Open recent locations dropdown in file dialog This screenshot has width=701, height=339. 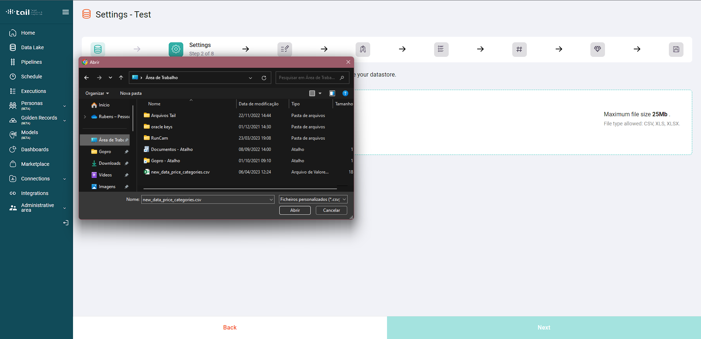tap(110, 78)
